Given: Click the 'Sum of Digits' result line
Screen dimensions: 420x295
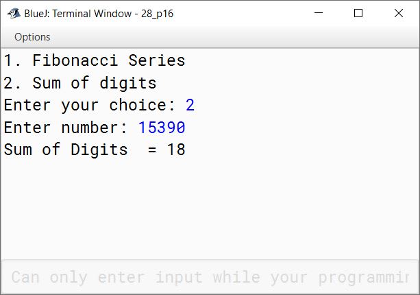Looking at the screenshot, I should (95, 150).
